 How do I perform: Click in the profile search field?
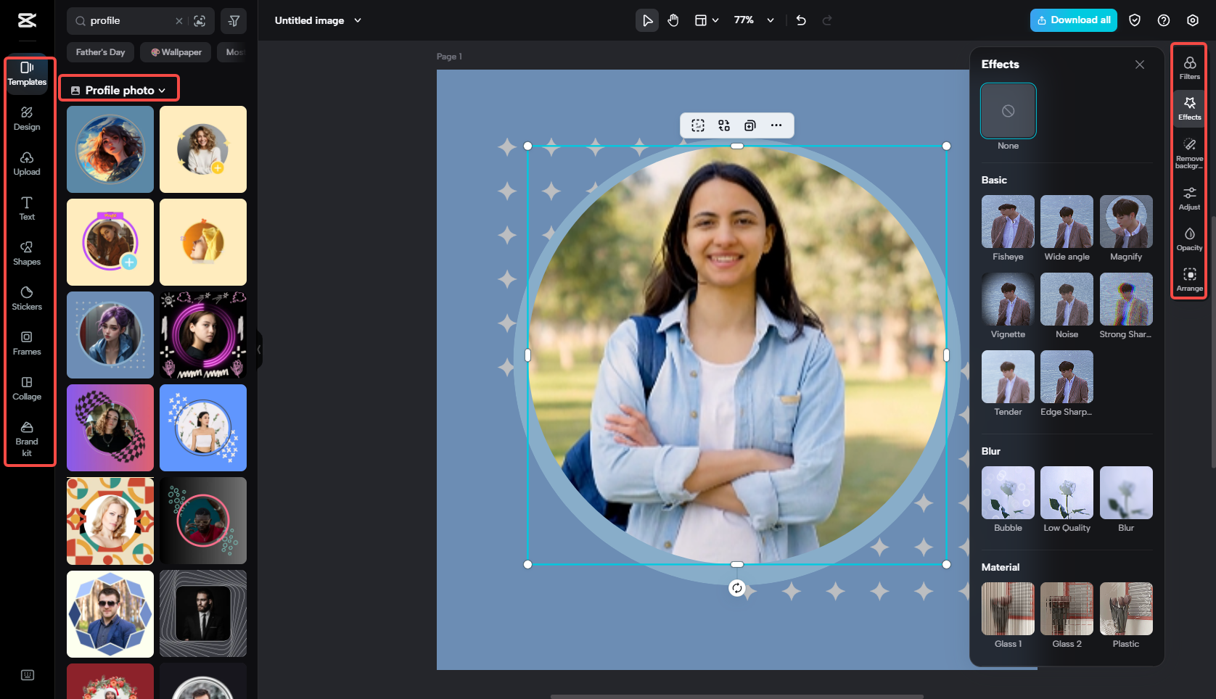131,21
